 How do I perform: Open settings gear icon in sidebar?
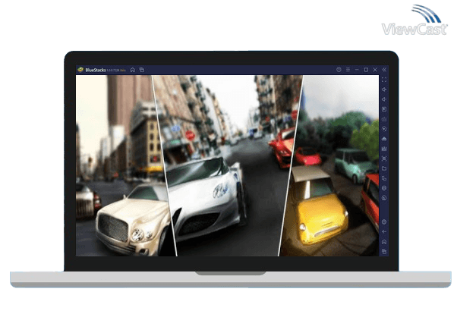point(384,222)
